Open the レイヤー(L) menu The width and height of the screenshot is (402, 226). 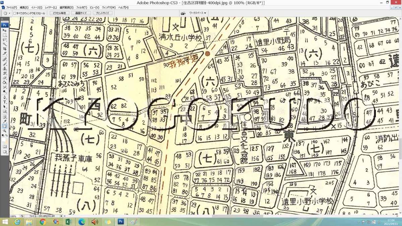coord(51,7)
